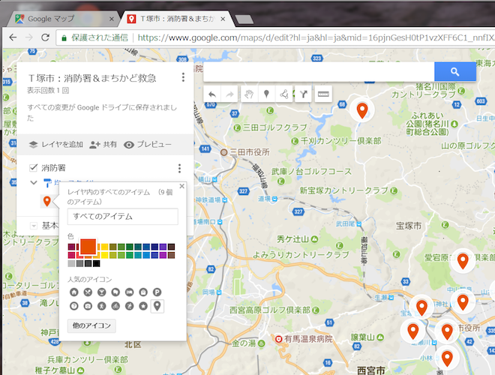Click the 他のアイコン button
This screenshot has width=495, height=375.
coord(91,325)
